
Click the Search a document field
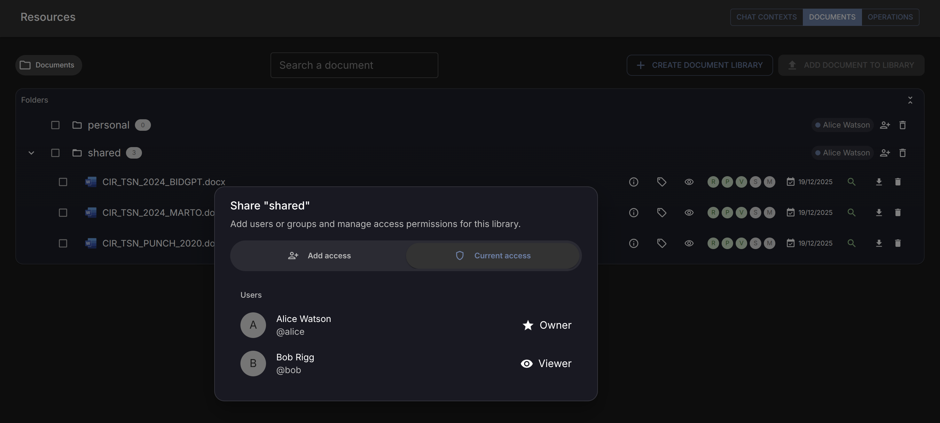pyautogui.click(x=354, y=65)
